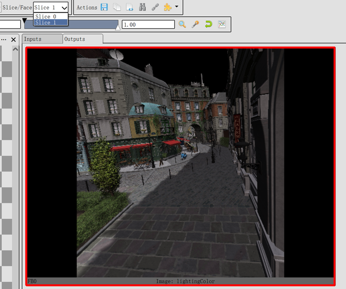Select the FBO lightingColor output thumbnail
The image size is (346, 289).
180,166
